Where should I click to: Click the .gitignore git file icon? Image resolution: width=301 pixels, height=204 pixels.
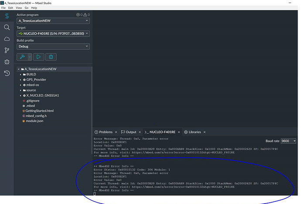click(x=24, y=101)
